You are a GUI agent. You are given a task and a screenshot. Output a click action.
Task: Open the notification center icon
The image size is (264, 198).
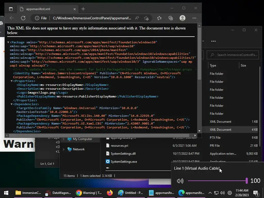[x=256, y=193]
